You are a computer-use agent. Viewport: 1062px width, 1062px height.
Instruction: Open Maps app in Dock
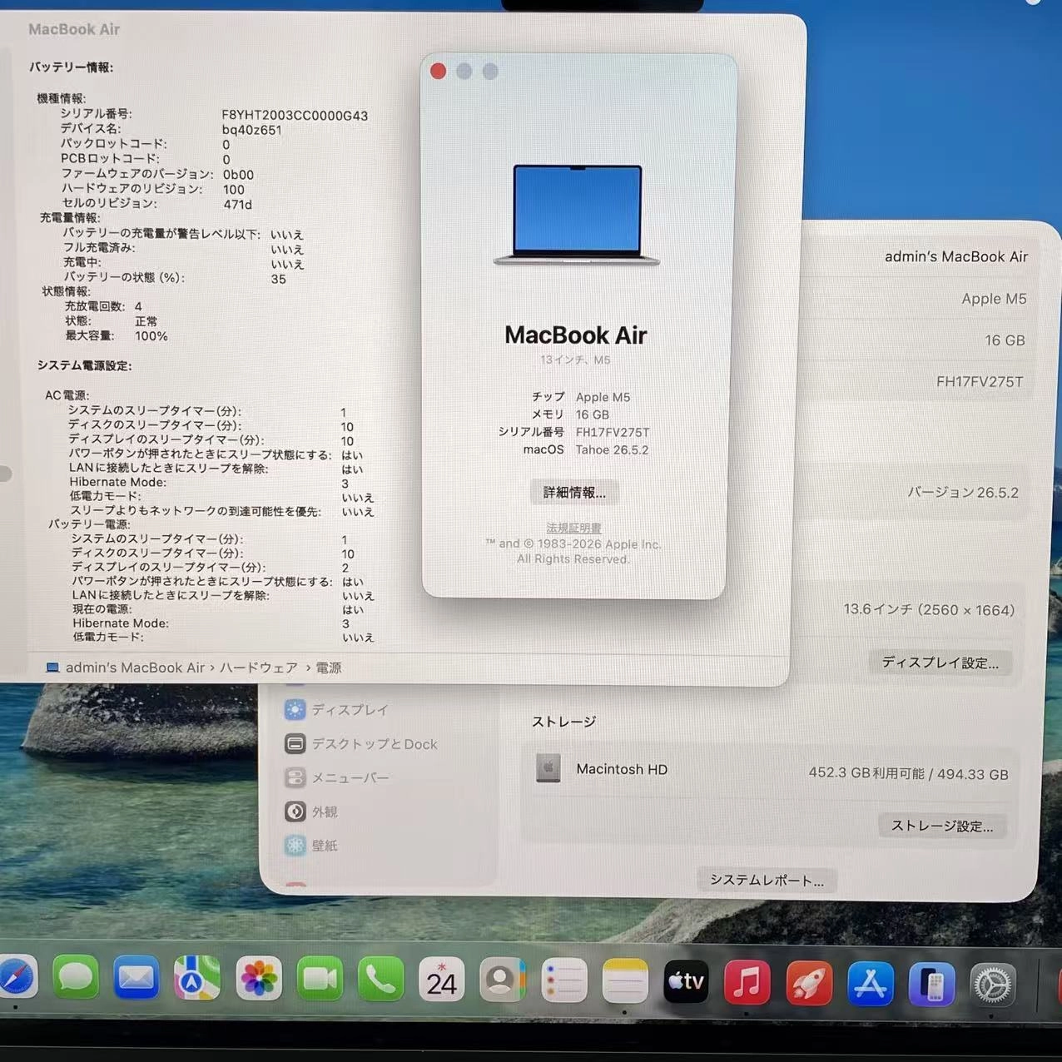point(197,979)
